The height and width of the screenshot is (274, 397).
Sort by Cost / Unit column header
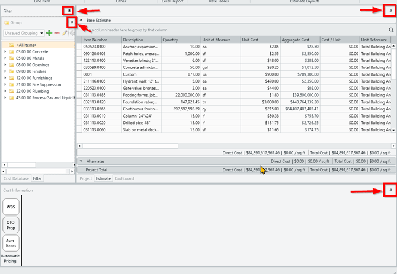pyautogui.click(x=340, y=40)
